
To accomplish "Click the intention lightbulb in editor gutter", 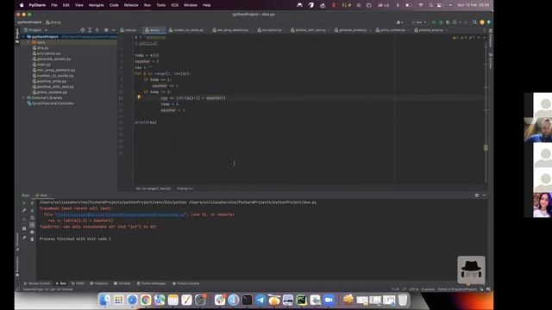I will click(x=139, y=97).
